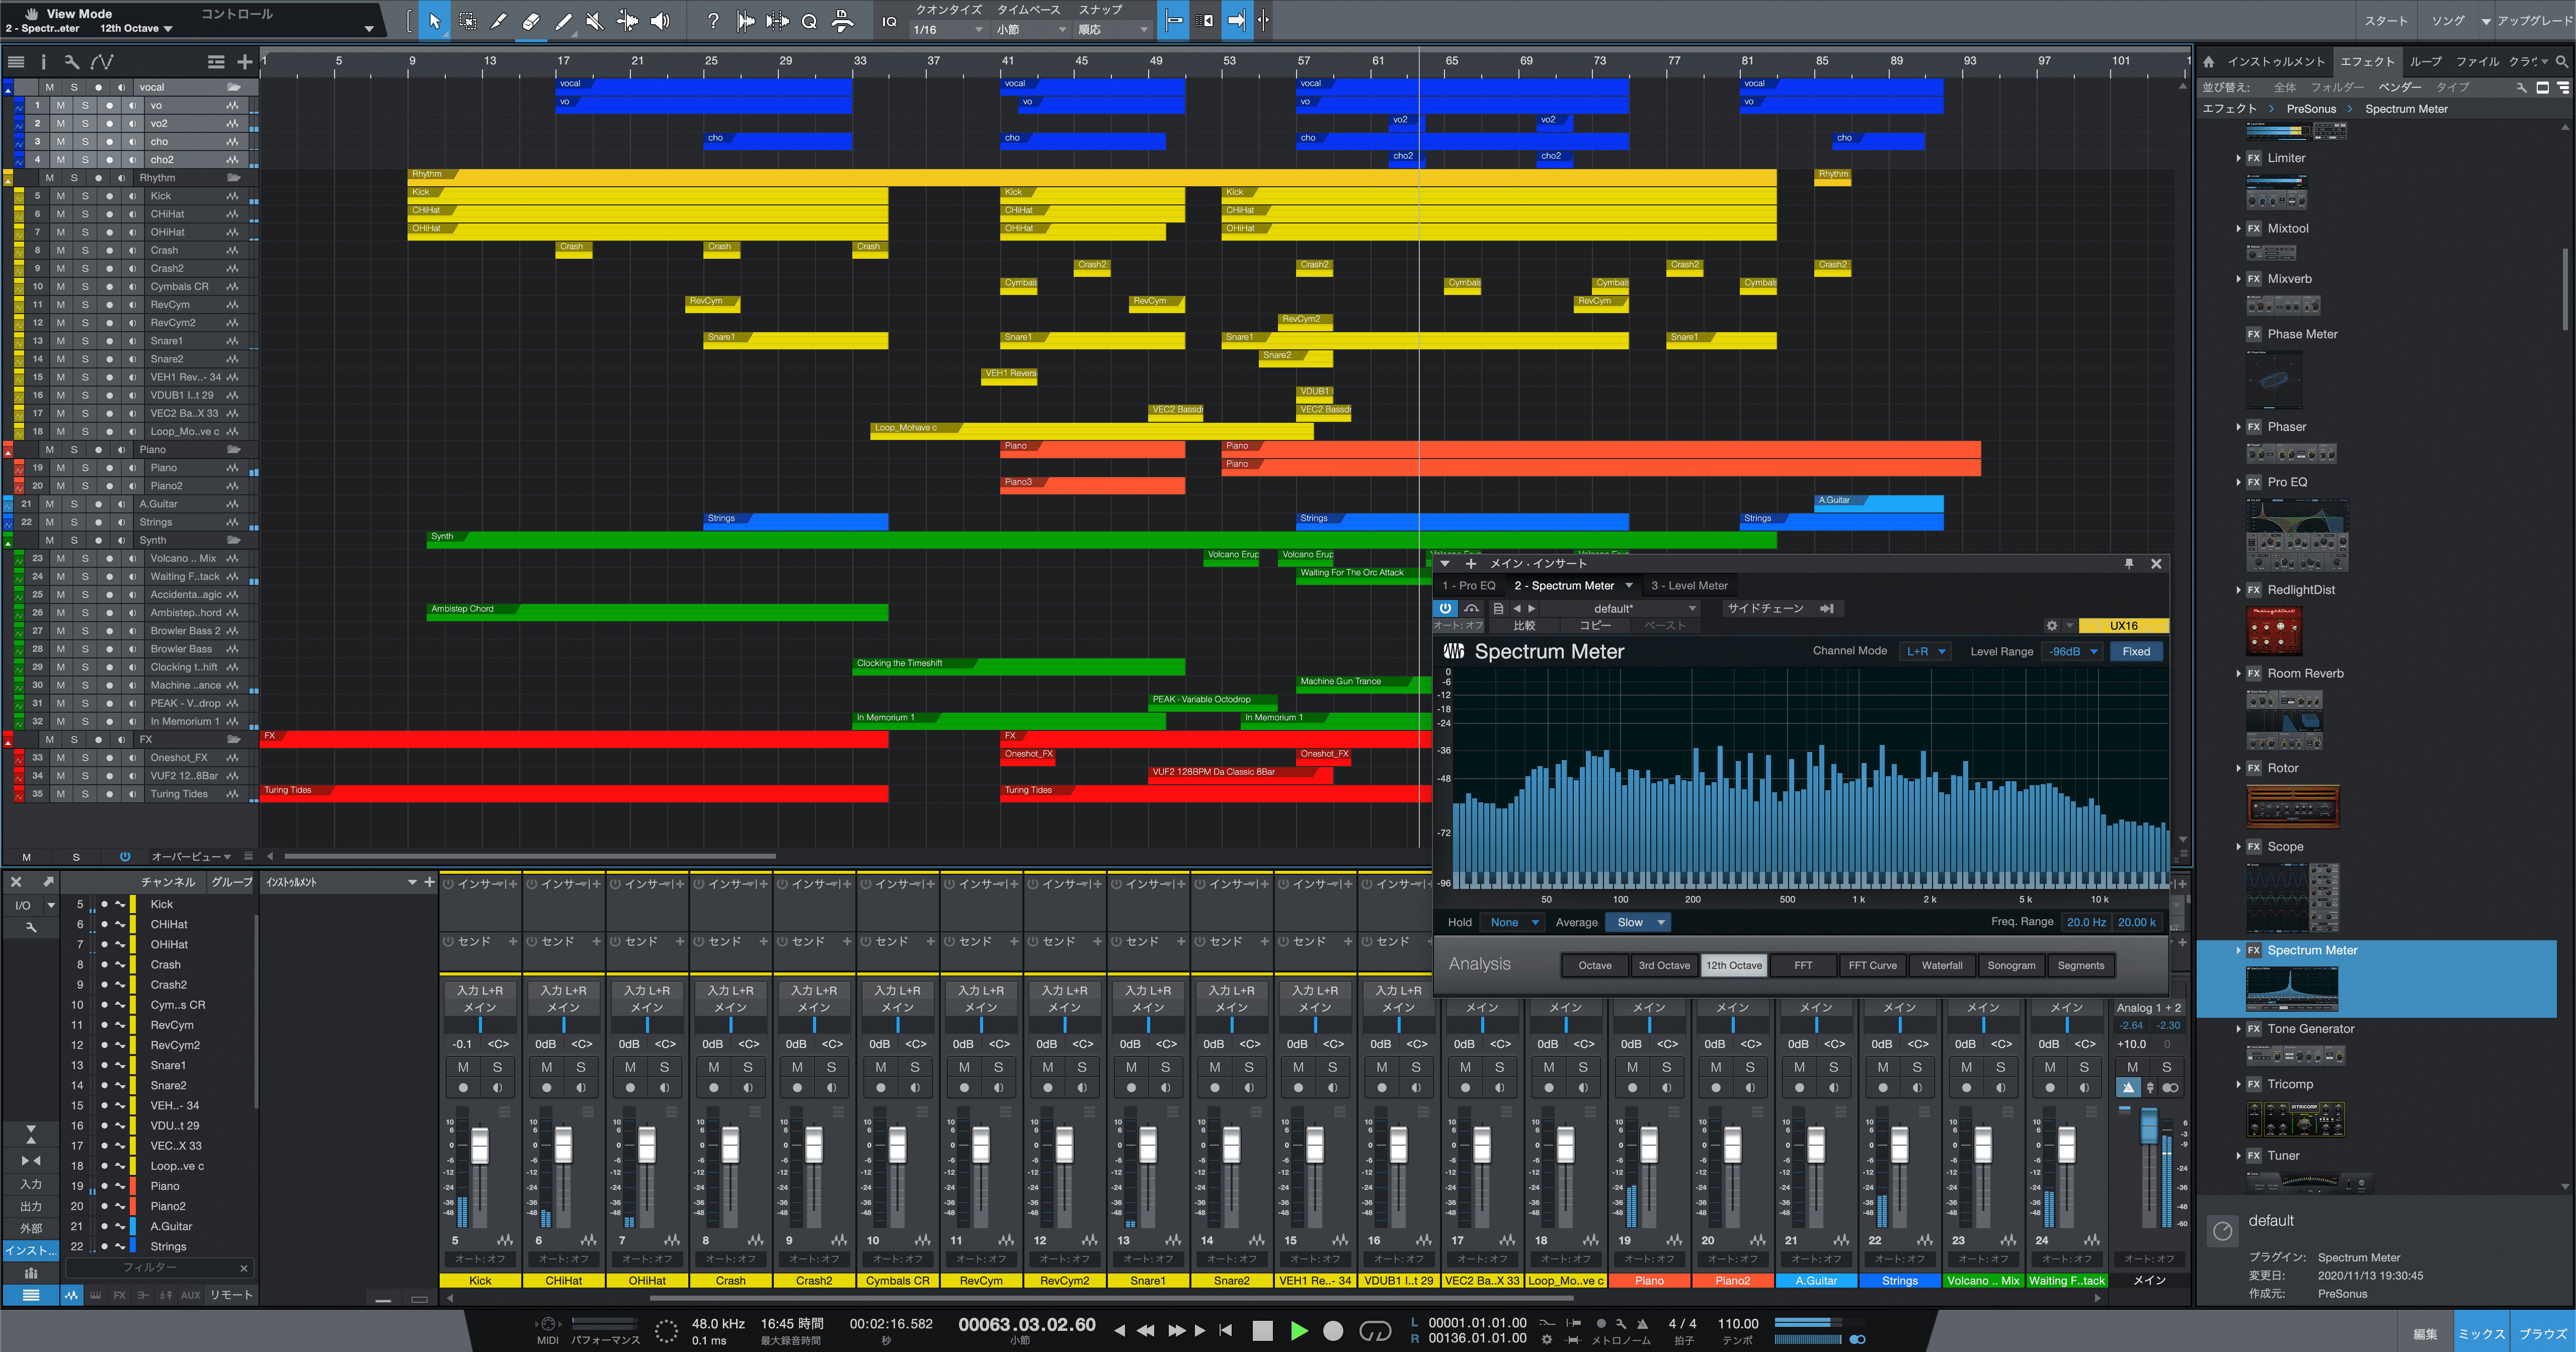Open Hold None dropdown
The height and width of the screenshot is (1352, 2576).
[1513, 923]
